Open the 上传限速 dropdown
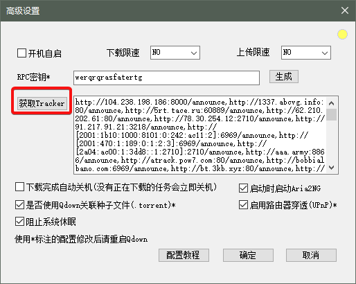356x284 pixels. click(x=306, y=53)
